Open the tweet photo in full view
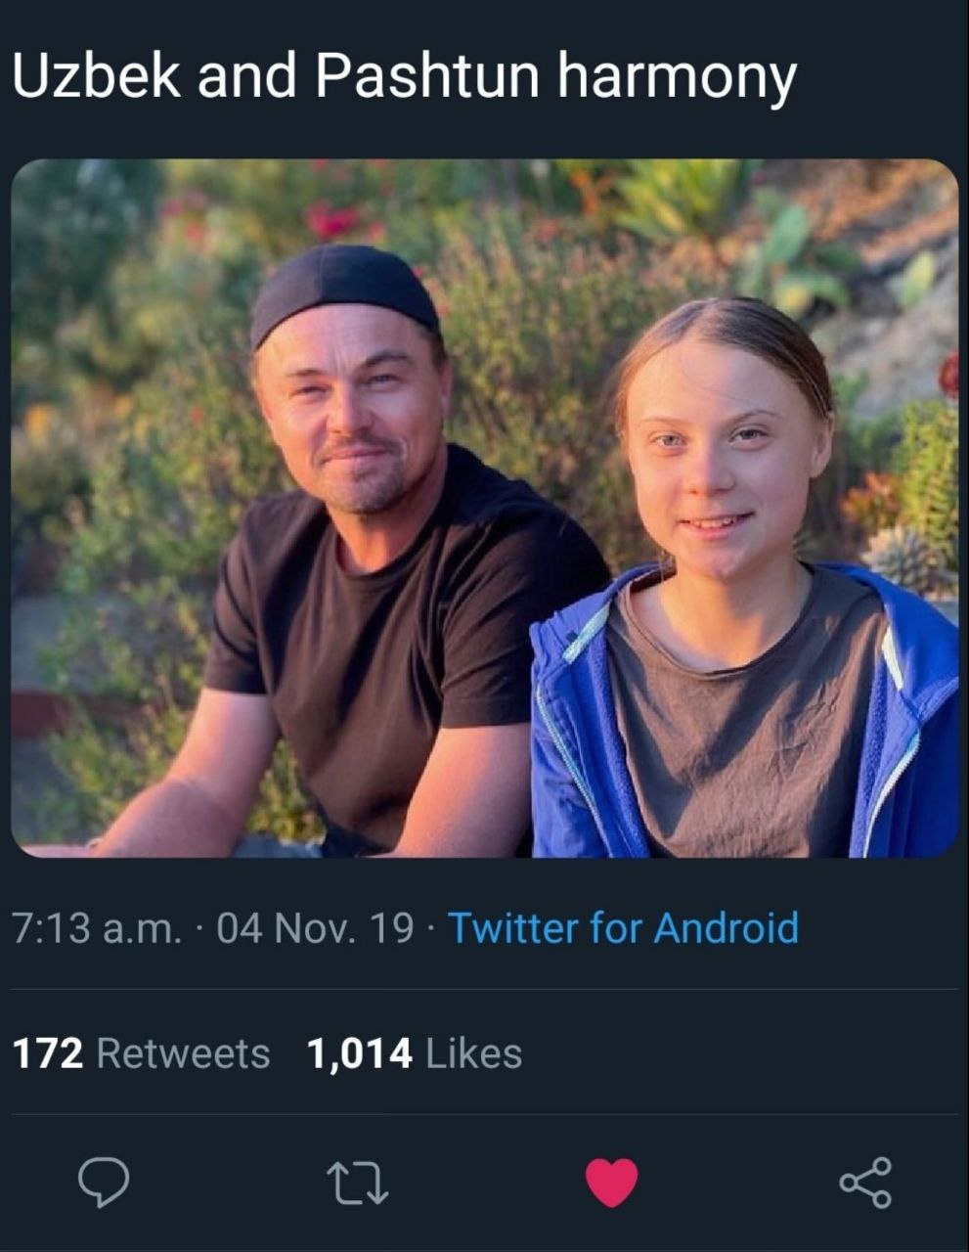The height and width of the screenshot is (1252, 969). point(484,508)
